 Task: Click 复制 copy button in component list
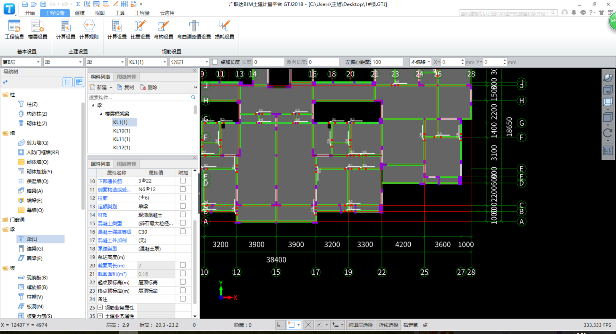point(125,87)
